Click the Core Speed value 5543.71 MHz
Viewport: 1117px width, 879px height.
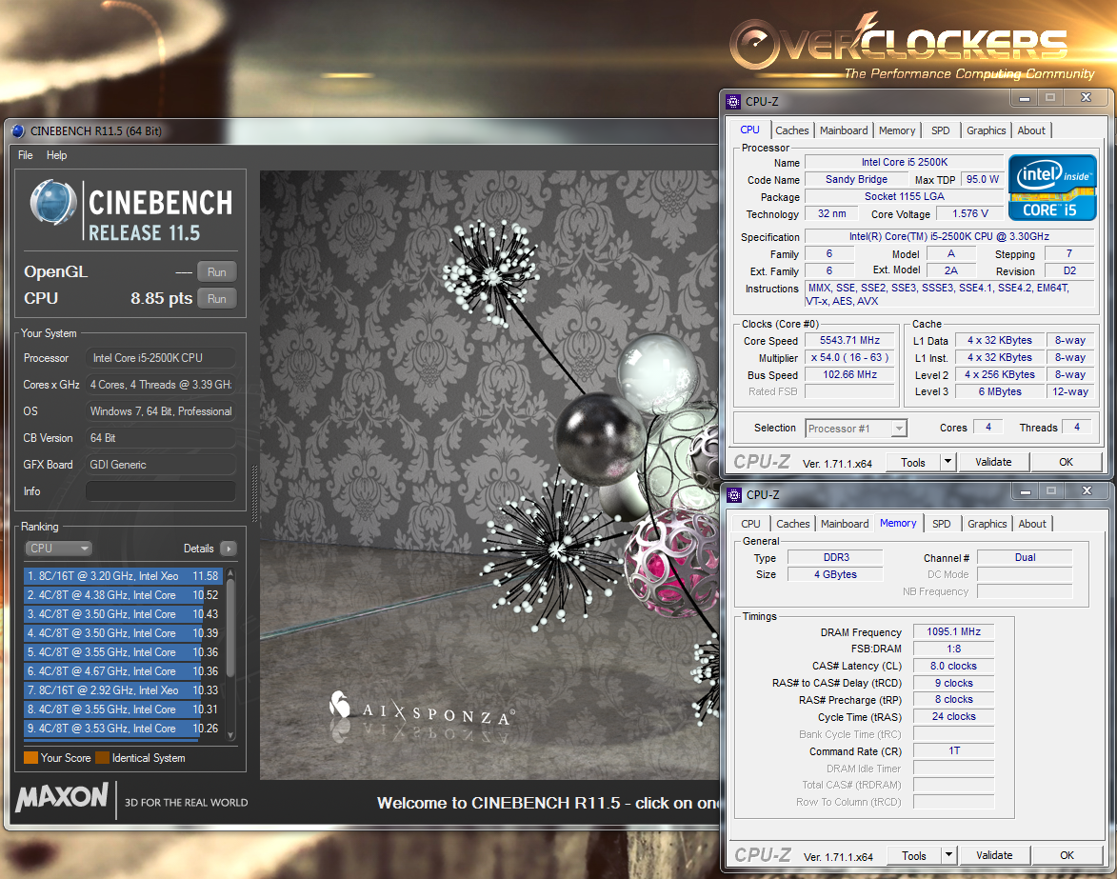[x=849, y=341]
